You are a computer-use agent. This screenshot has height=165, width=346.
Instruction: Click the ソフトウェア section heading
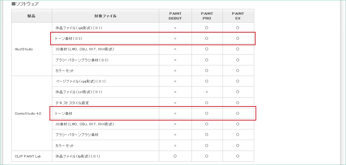25,4
